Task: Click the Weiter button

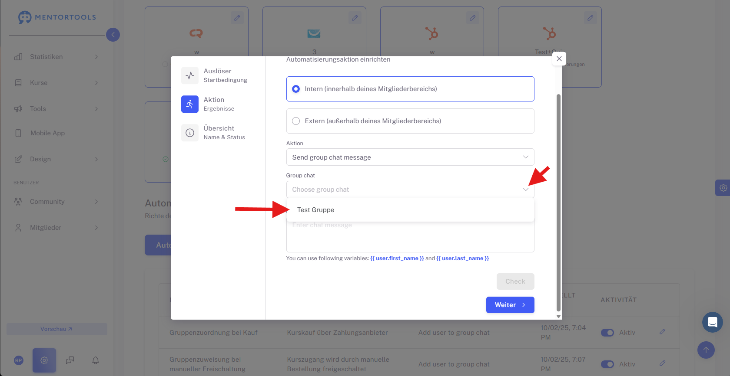Action: [510, 305]
